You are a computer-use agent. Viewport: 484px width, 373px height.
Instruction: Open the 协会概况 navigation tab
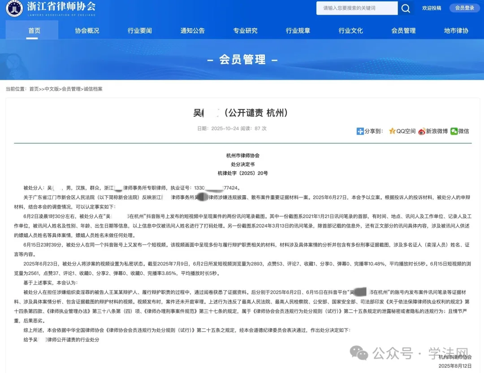pyautogui.click(x=87, y=30)
